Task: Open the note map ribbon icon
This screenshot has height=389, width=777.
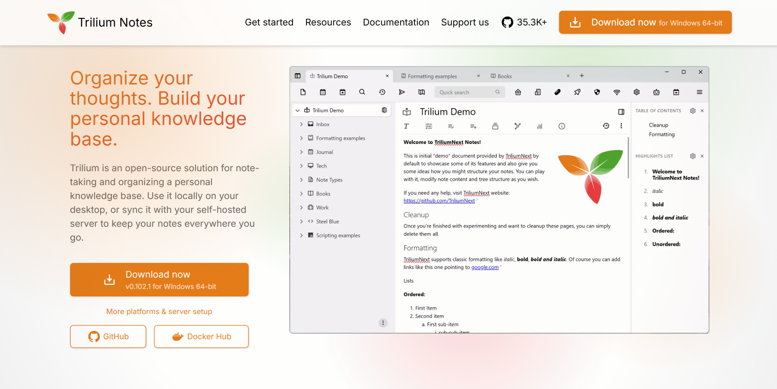Action: pos(517,126)
